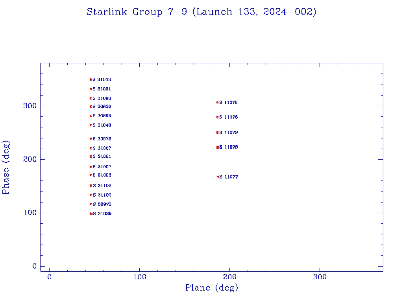403x302 pixels.
Task: Click the 100 tick label on Phase axis
Action: (x=30, y=213)
